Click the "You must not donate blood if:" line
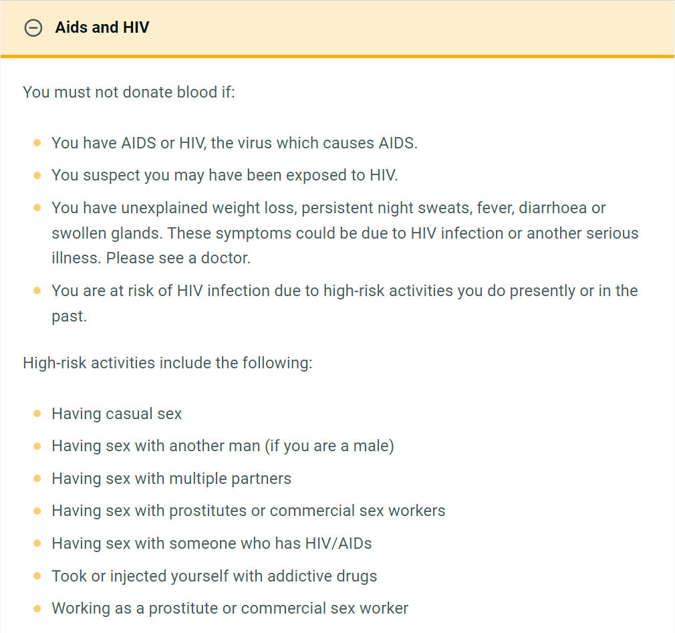 129,92
